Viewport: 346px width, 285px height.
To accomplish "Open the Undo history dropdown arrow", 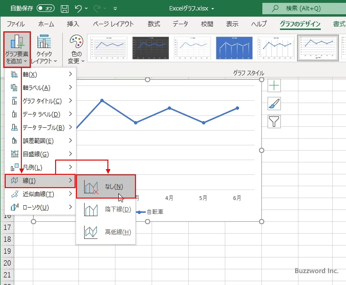I will tap(86, 9).
